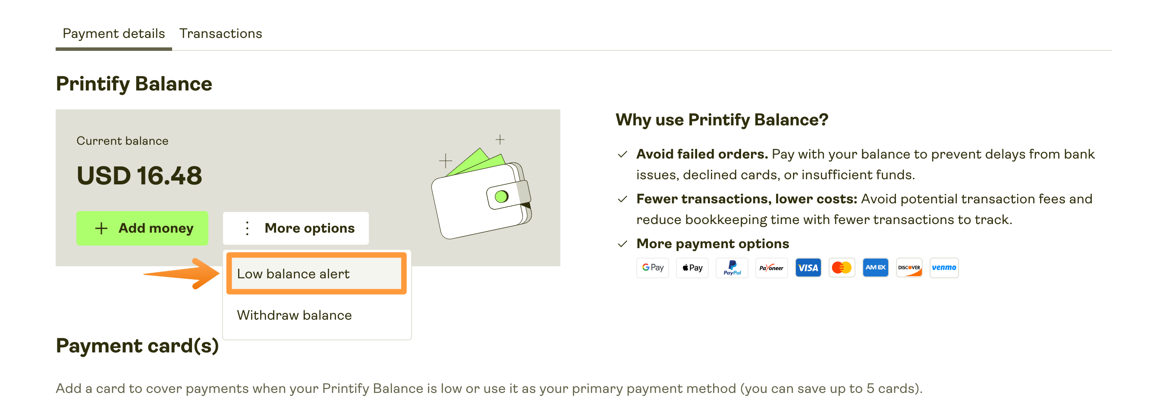Click the Payoneer payment icon
Screen dimensions: 1163x411
[x=771, y=268]
